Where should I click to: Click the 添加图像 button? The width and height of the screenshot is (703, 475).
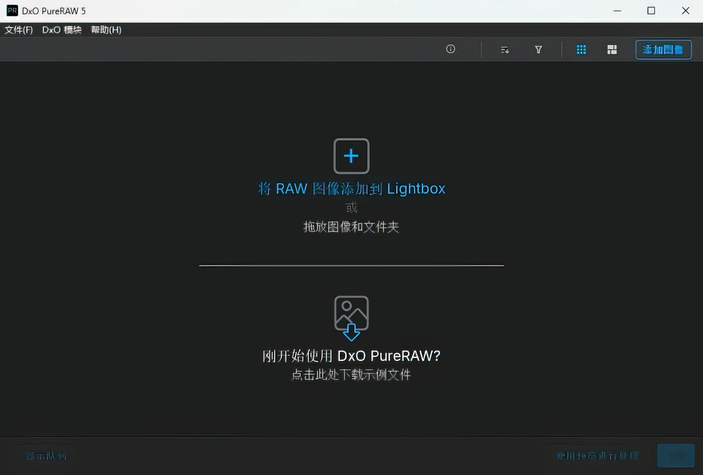pos(663,50)
